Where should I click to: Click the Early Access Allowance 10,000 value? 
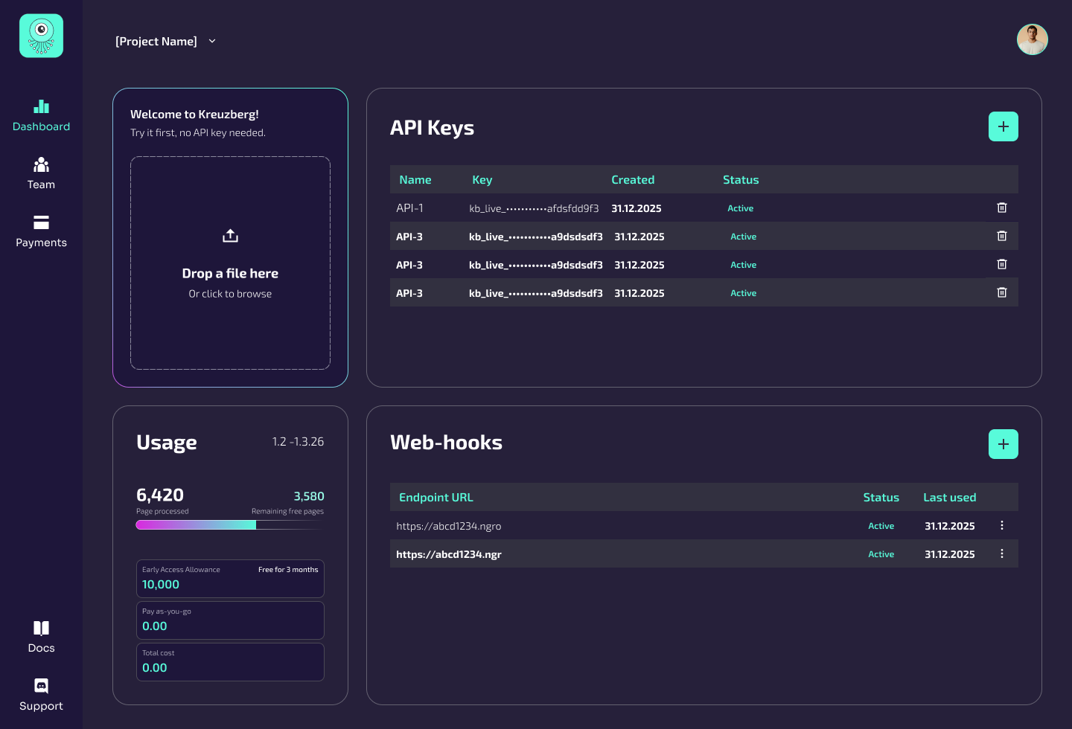[161, 585]
